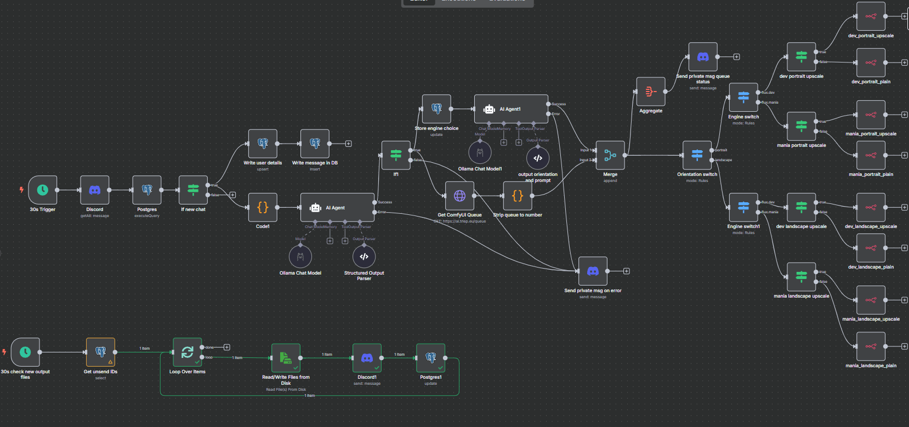Add node after Write message in DB
This screenshot has width=909, height=427.
[x=348, y=144]
